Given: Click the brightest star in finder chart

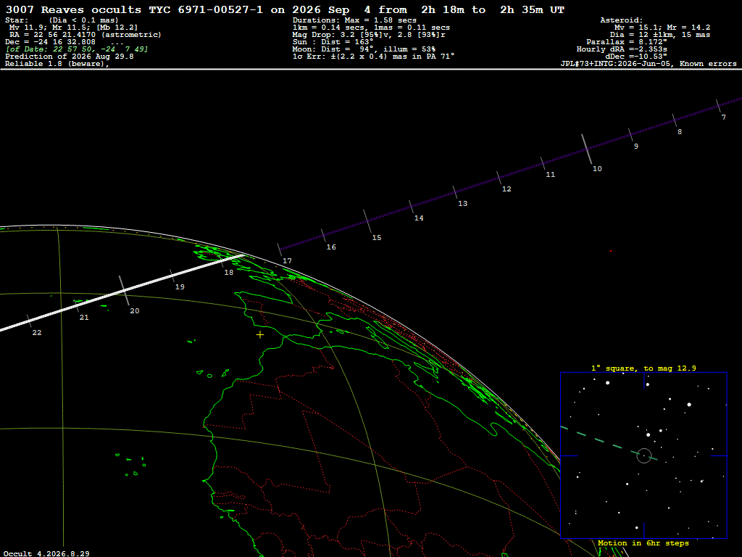Looking at the screenshot, I should 689,405.
